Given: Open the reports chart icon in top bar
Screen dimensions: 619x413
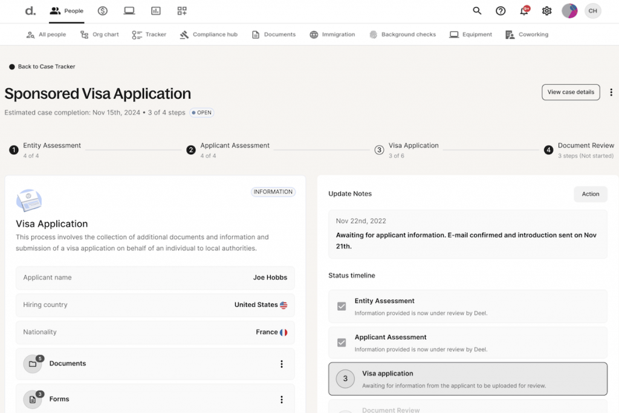Looking at the screenshot, I should pos(156,11).
